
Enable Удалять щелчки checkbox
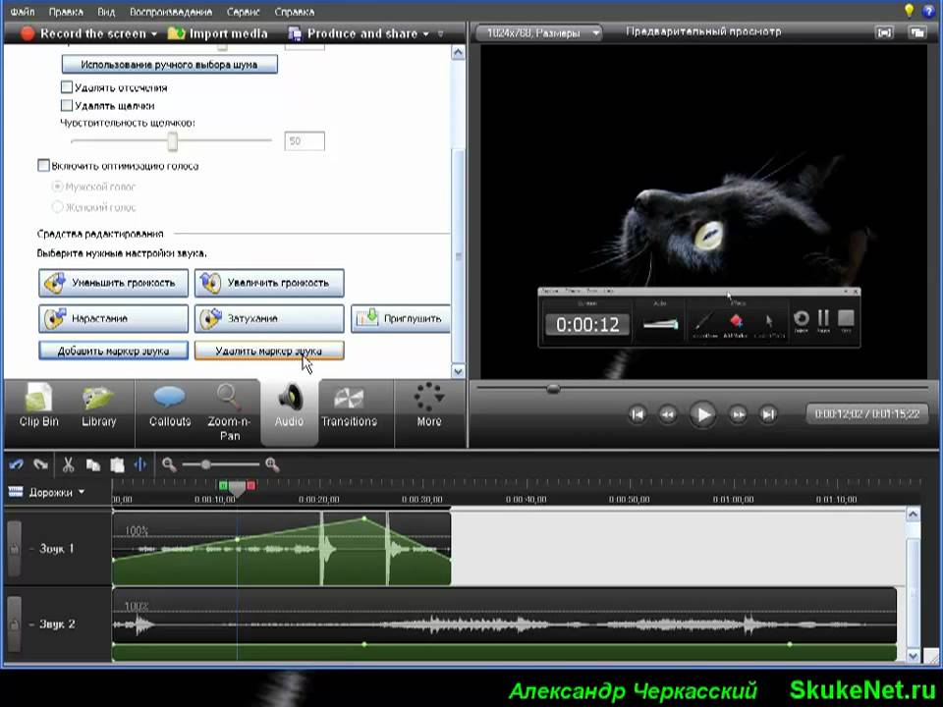click(x=67, y=105)
